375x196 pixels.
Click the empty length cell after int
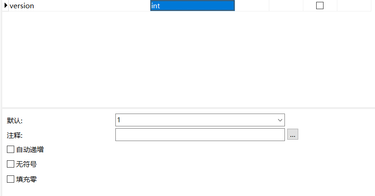coord(252,5)
